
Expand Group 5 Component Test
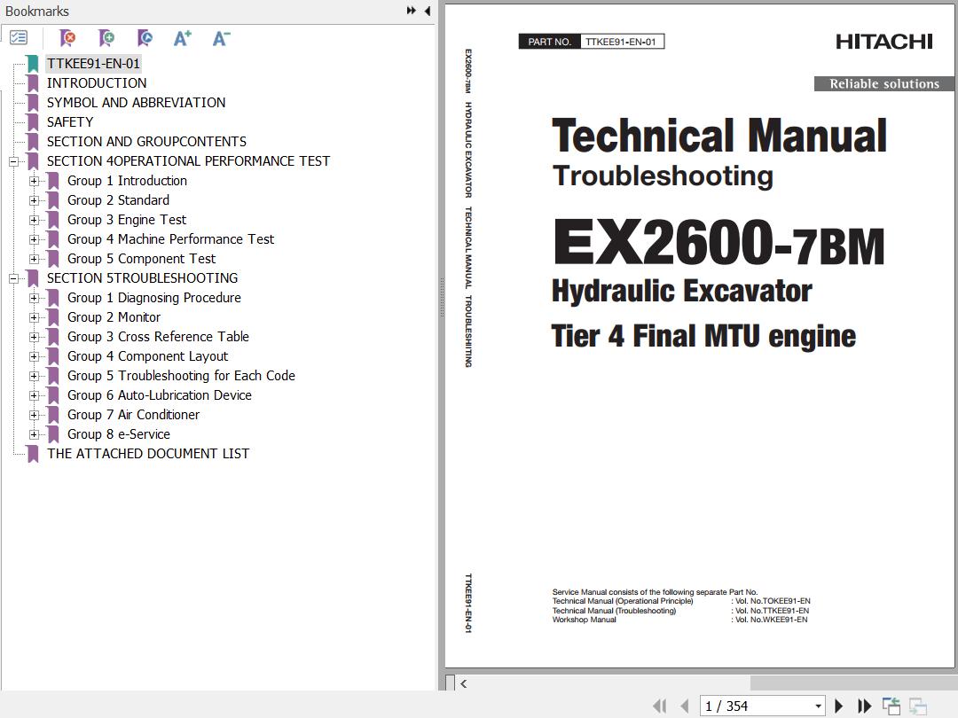[x=34, y=260]
